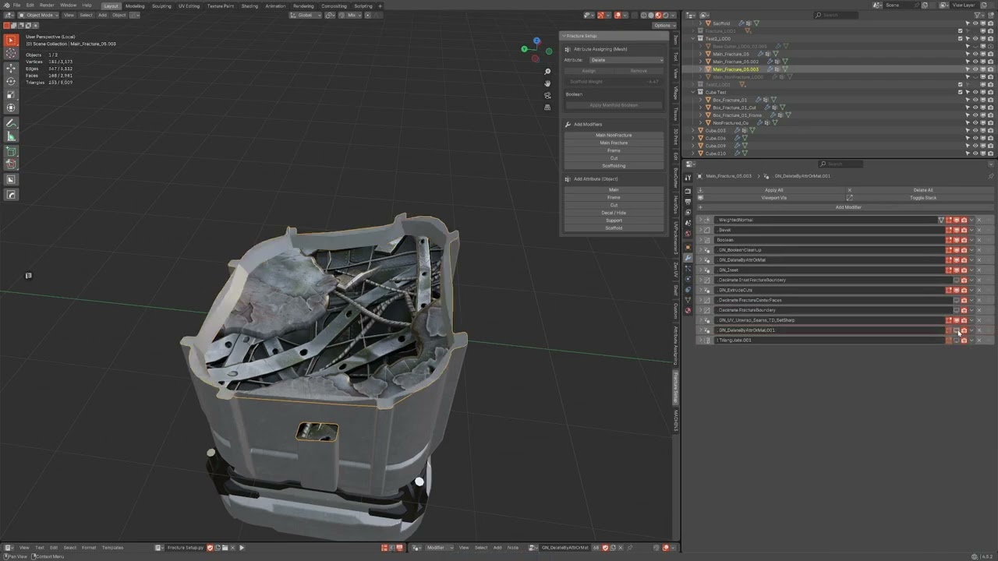This screenshot has height=561, width=998.
Task: Select the Move tool in viewport toolbar
Action: coord(11,68)
